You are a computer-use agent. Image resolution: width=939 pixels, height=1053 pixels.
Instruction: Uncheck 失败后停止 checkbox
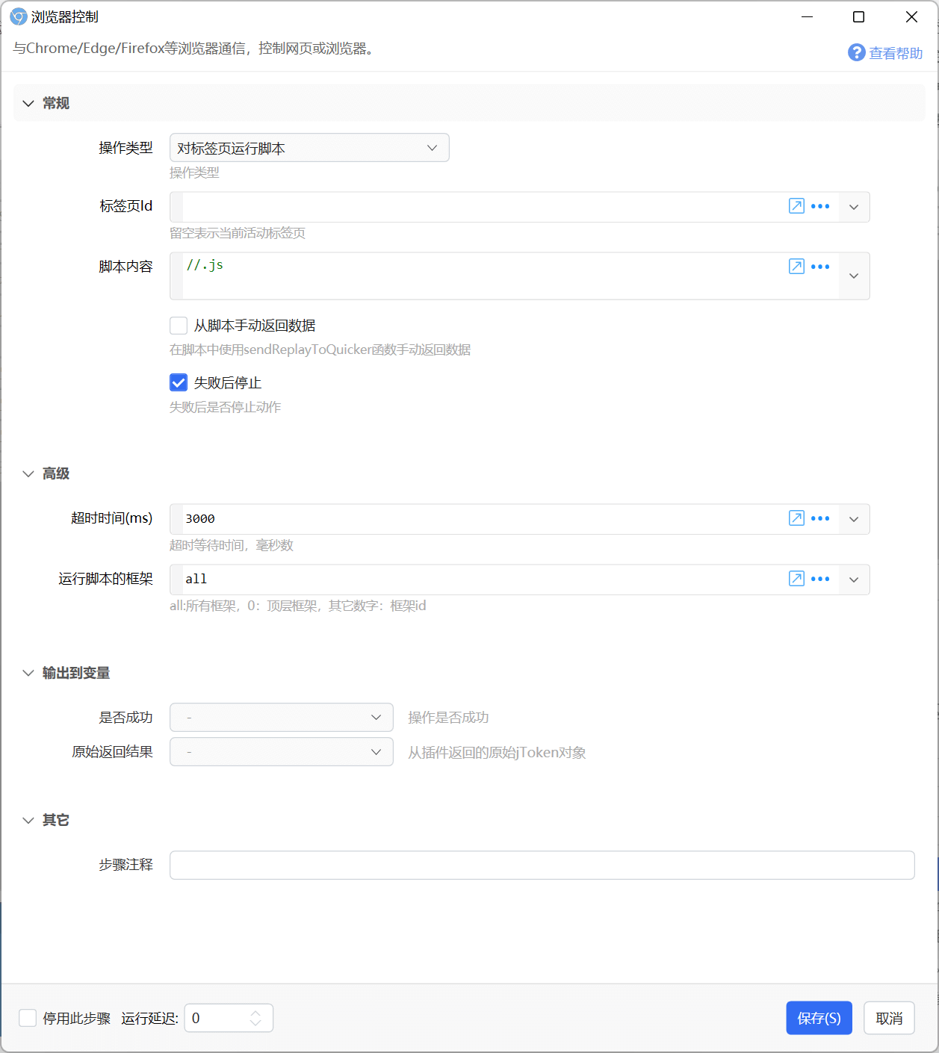(179, 382)
